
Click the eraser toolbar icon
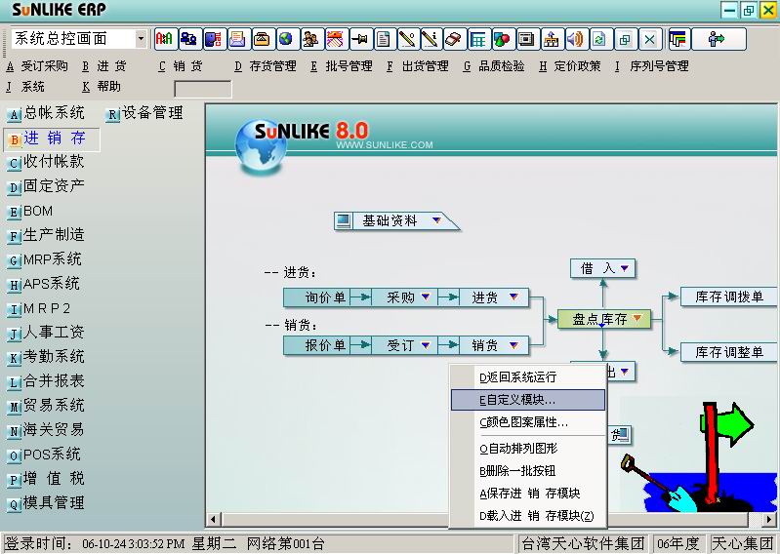tap(454, 39)
